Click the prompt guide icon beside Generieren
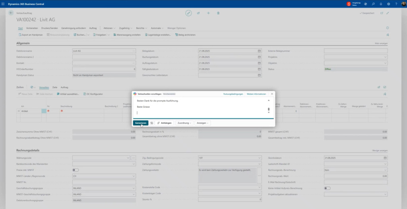The width and height of the screenshot is (407, 209). point(151,123)
